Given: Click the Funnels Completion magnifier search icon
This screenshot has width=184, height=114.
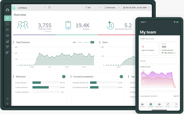Looking at the screenshot, I should pyautogui.click(x=121, y=77).
